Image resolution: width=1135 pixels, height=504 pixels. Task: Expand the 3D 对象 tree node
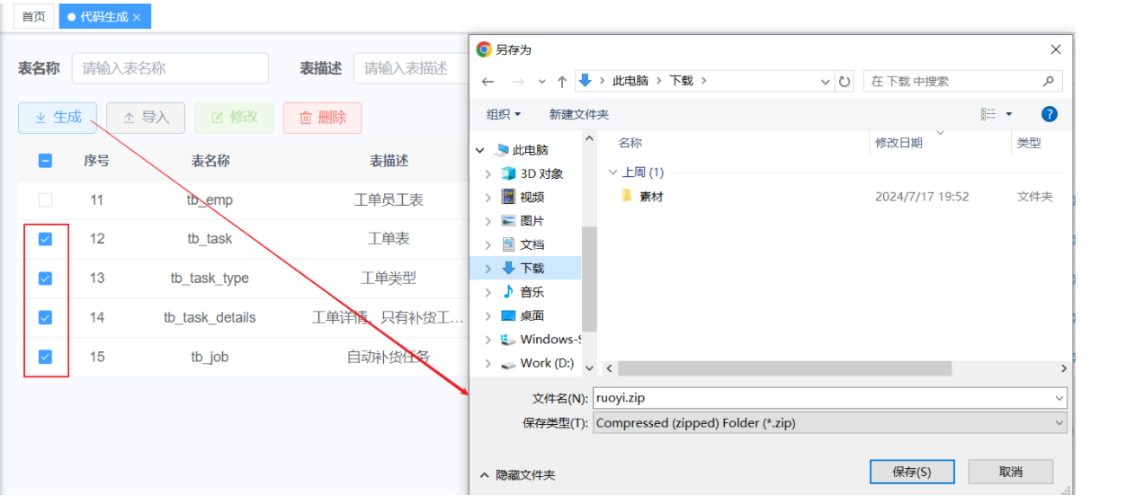tap(488, 173)
